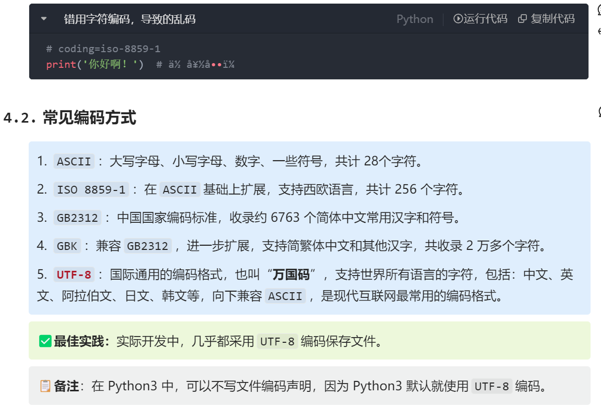Click the GB2312 code tag in list item 3
This screenshot has width=601, height=419.
coord(77,218)
